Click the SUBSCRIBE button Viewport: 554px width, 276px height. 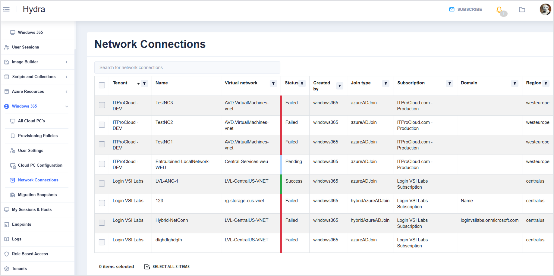coord(466,9)
